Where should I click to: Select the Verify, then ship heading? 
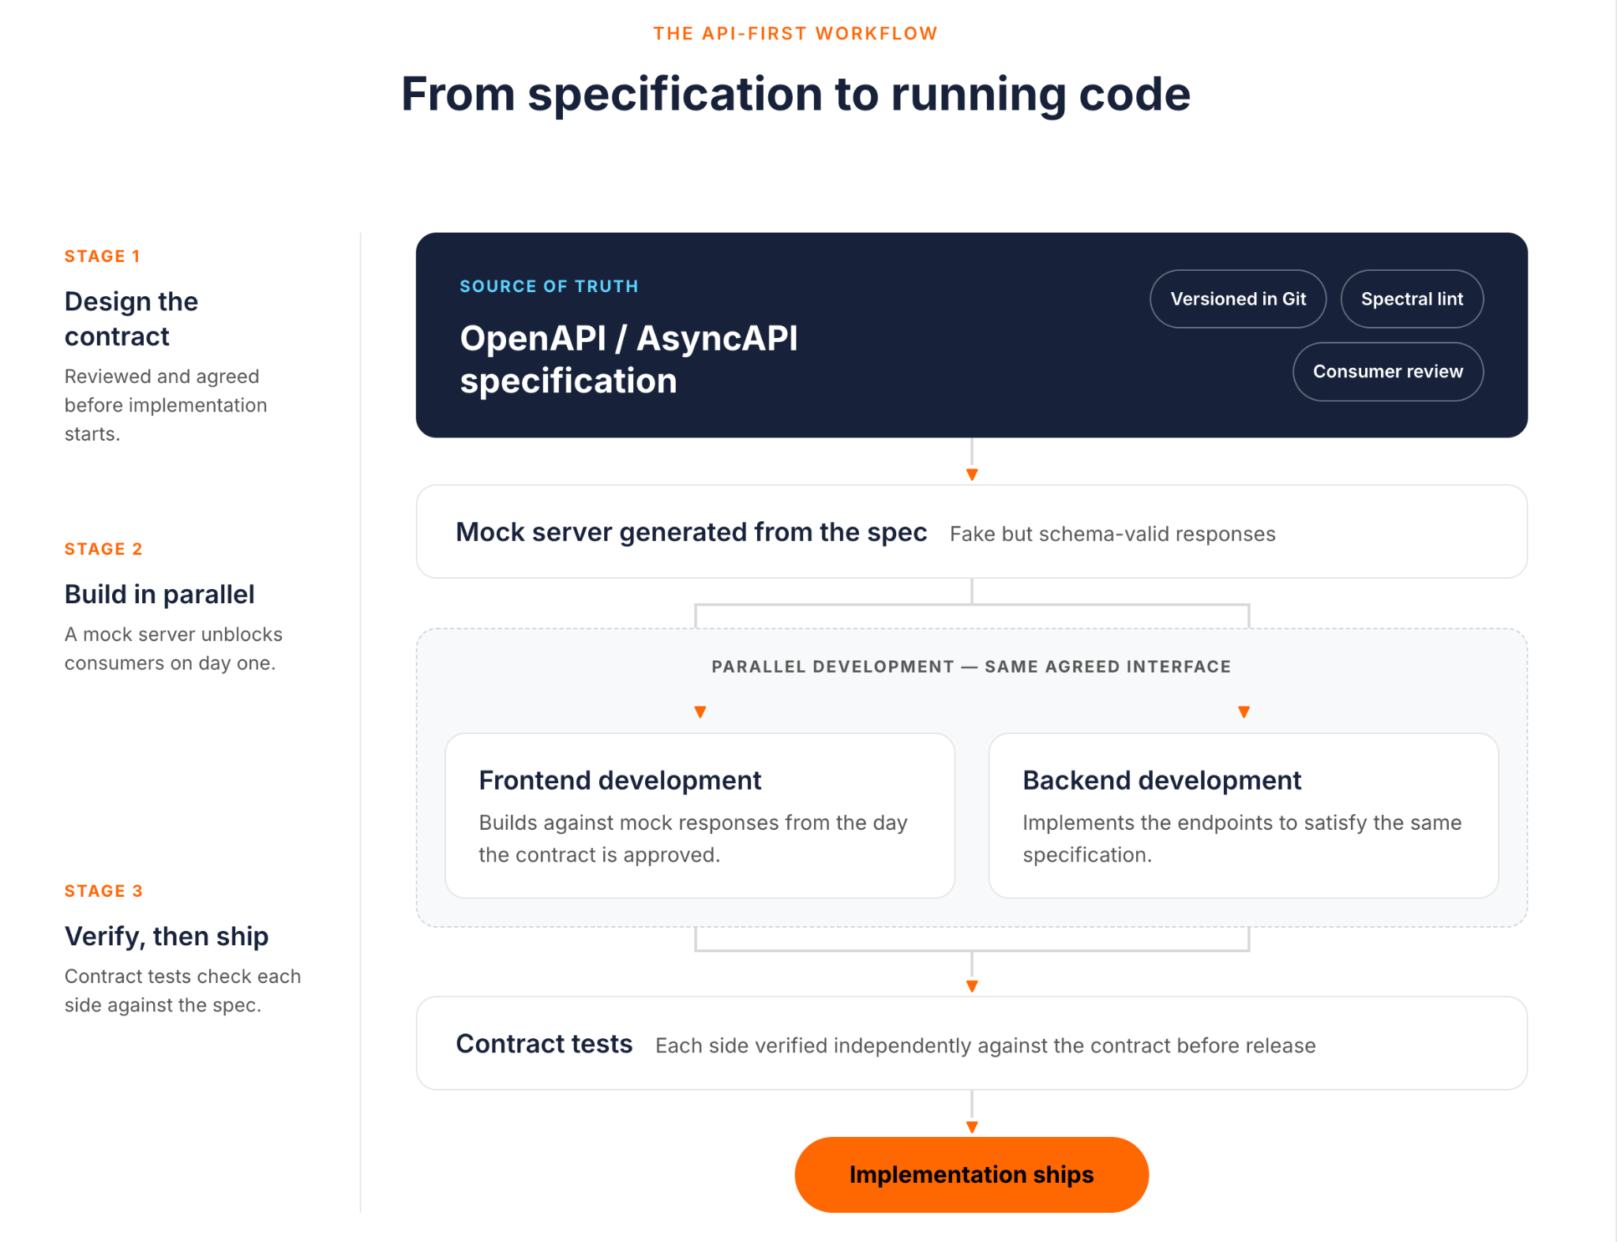point(167,936)
